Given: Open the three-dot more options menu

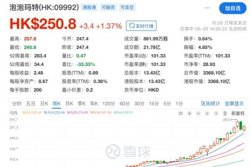Looking at the screenshot, I should (x=207, y=8).
